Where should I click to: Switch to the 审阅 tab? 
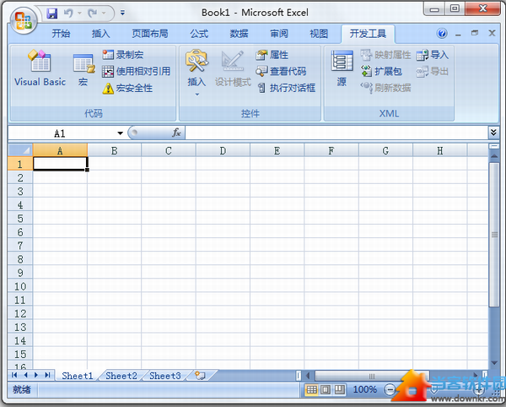279,33
